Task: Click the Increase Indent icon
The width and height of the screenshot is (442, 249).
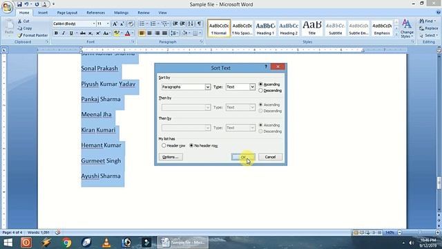Action: coord(182,24)
